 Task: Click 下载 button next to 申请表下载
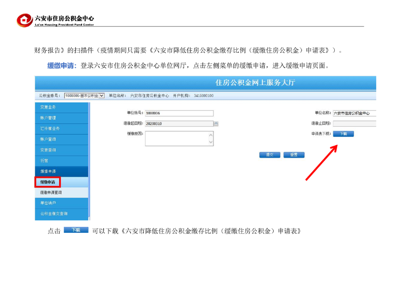(x=343, y=134)
